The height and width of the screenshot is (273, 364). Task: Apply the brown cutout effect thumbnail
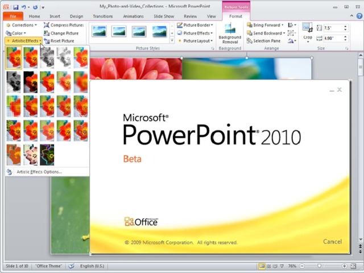click(14, 155)
